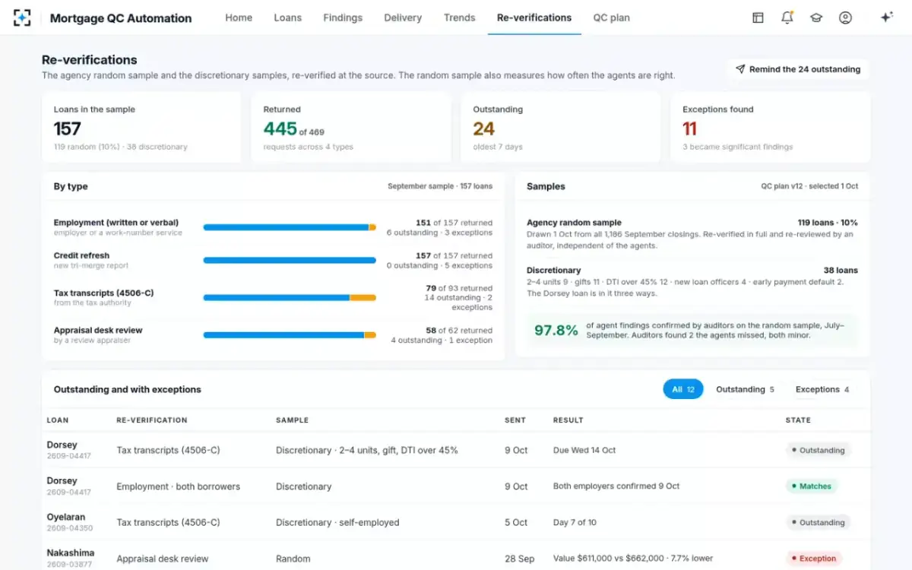This screenshot has height=570, width=912.
Task: Open the Returned 445 of 469 card
Action: tap(351, 128)
